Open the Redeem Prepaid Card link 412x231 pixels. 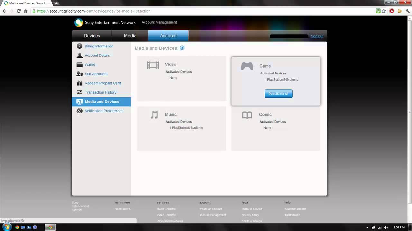[x=103, y=83]
